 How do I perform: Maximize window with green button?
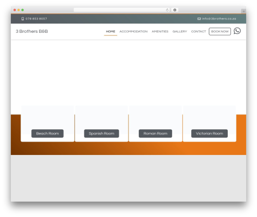(23, 10)
